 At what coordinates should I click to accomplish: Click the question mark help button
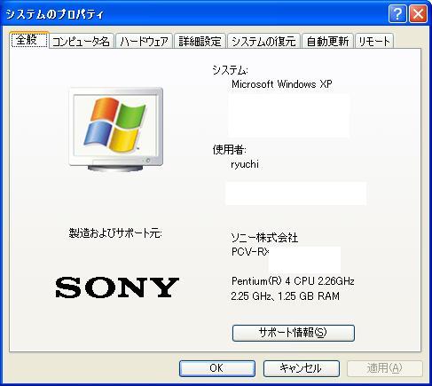tap(397, 14)
